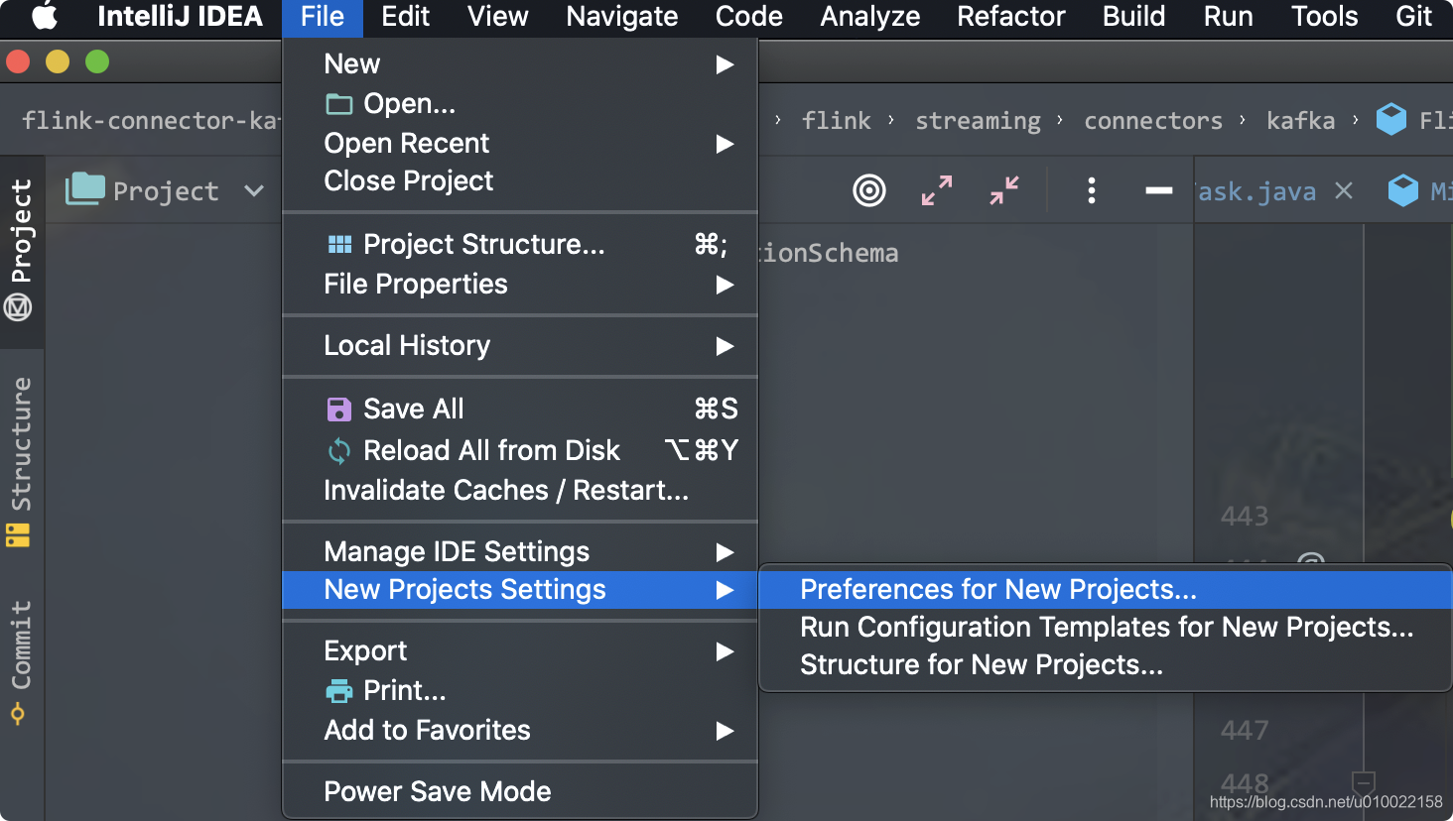Click the Commit tab icon

(18, 714)
